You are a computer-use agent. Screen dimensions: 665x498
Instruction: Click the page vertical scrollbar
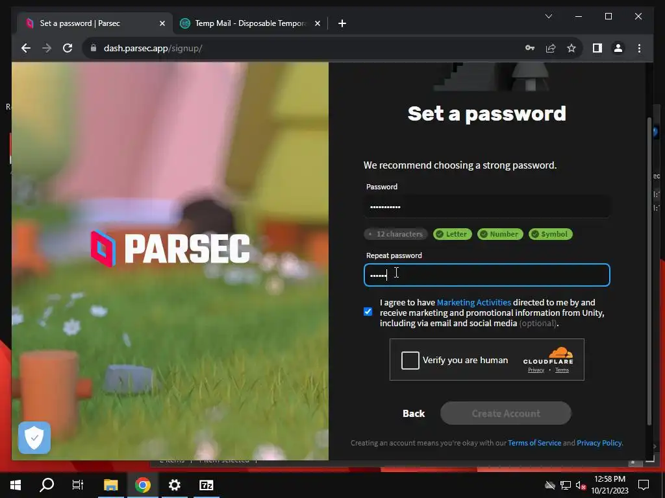point(649,271)
